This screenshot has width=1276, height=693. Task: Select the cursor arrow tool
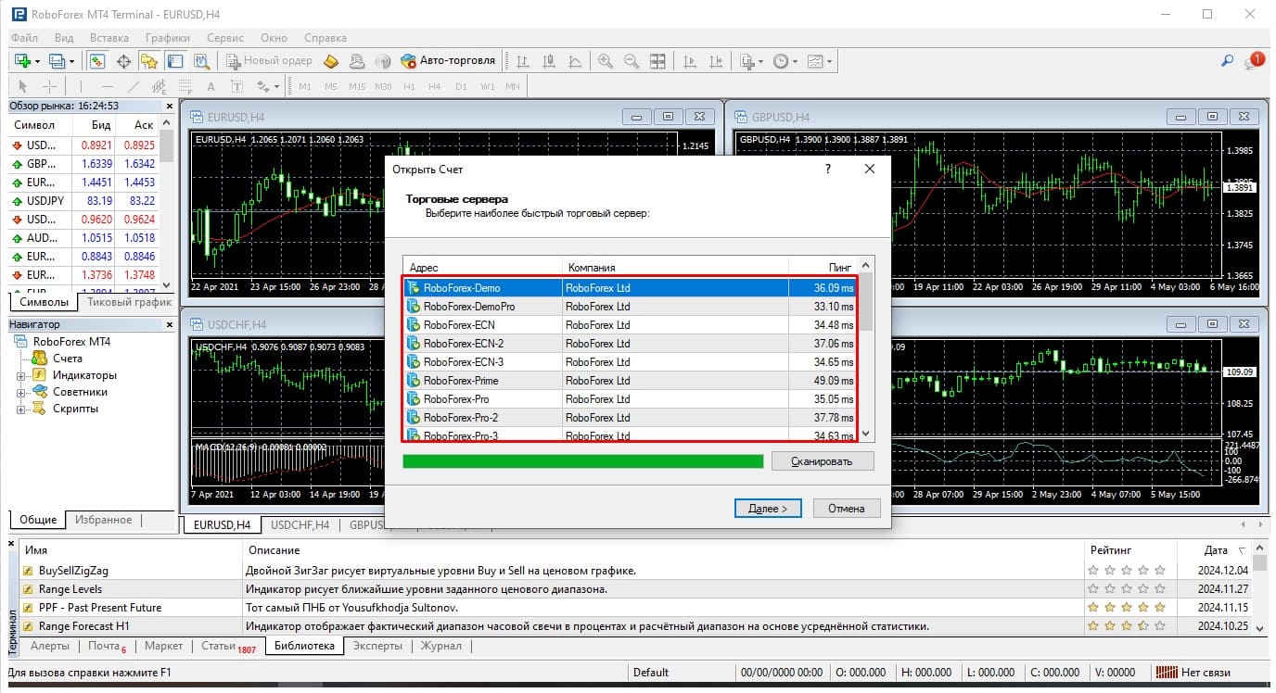pos(23,86)
